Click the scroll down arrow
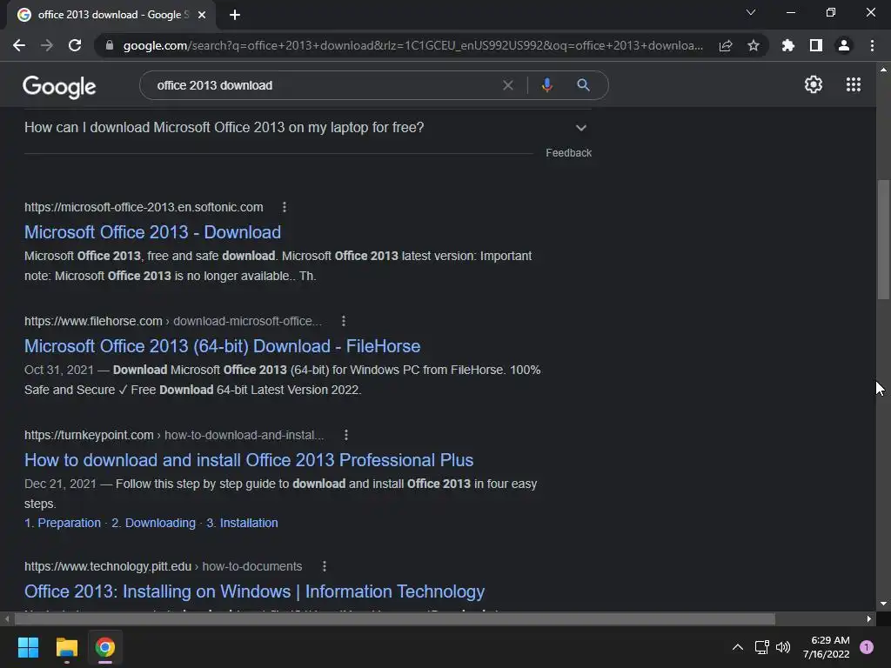This screenshot has height=668, width=891. click(883, 604)
